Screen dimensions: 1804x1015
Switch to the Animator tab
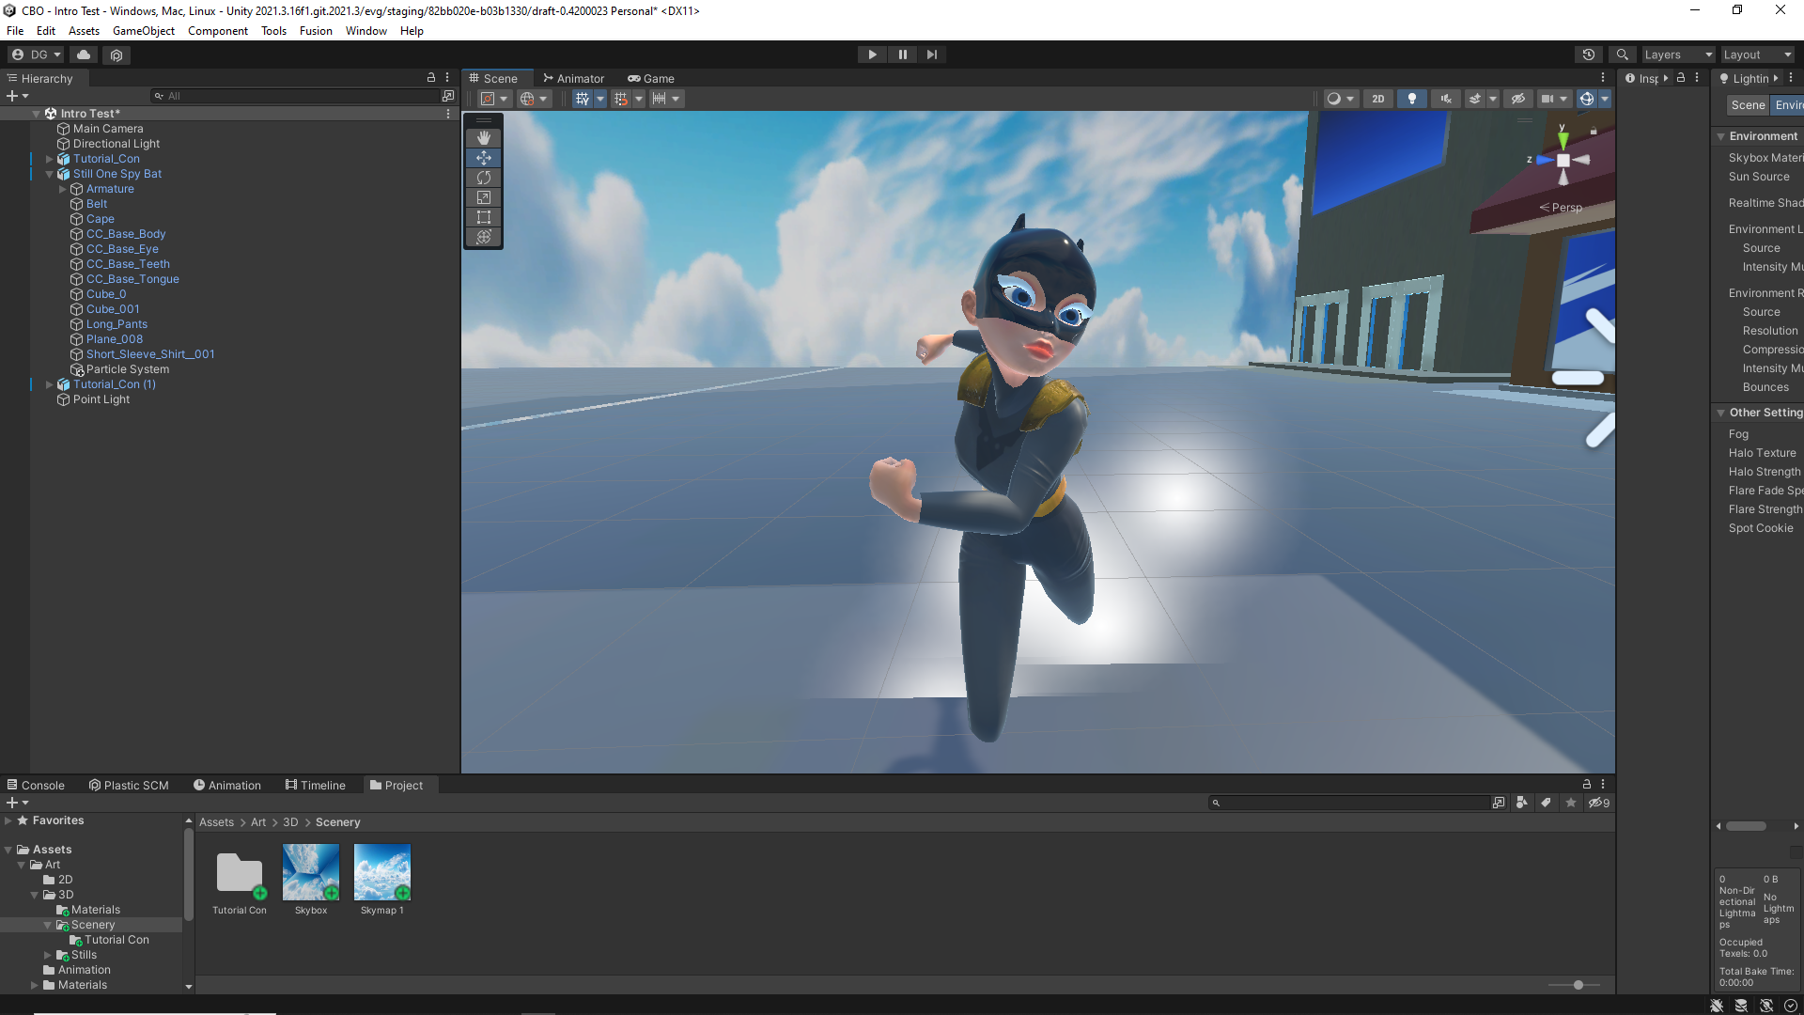[573, 78]
